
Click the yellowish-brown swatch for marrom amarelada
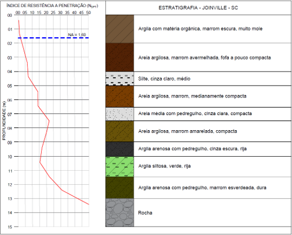pyautogui.click(x=120, y=131)
